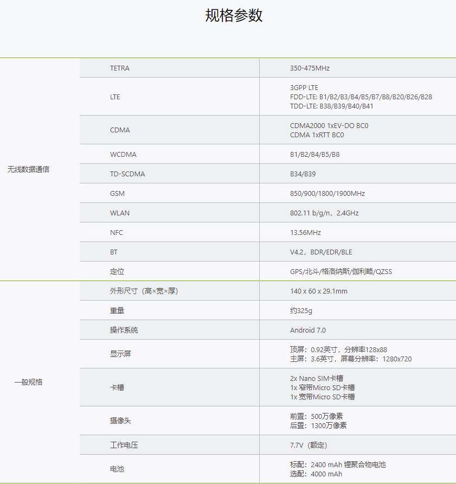Click the WCDMA row label
456x484 pixels.
point(123,155)
